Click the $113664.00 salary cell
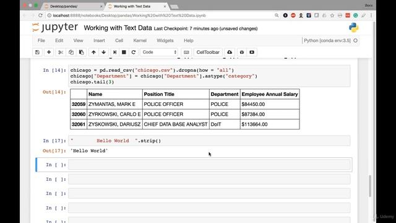The height and width of the screenshot is (223, 396). 270,125
